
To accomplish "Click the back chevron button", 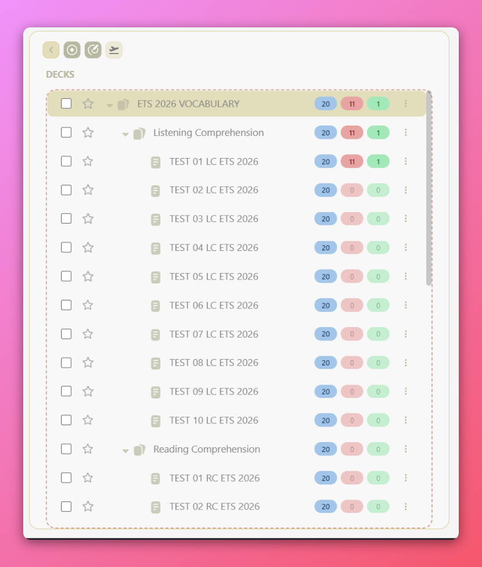I will (x=51, y=50).
